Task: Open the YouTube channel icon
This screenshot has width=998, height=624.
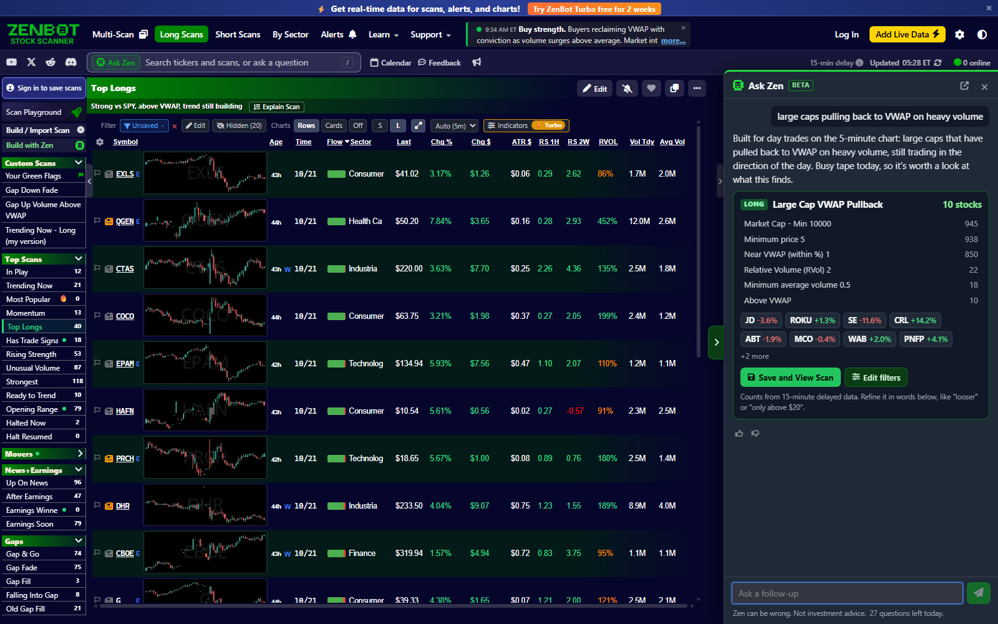Action: (x=11, y=62)
